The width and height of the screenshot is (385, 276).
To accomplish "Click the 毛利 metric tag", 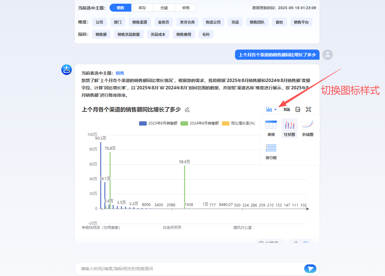I will [206, 34].
